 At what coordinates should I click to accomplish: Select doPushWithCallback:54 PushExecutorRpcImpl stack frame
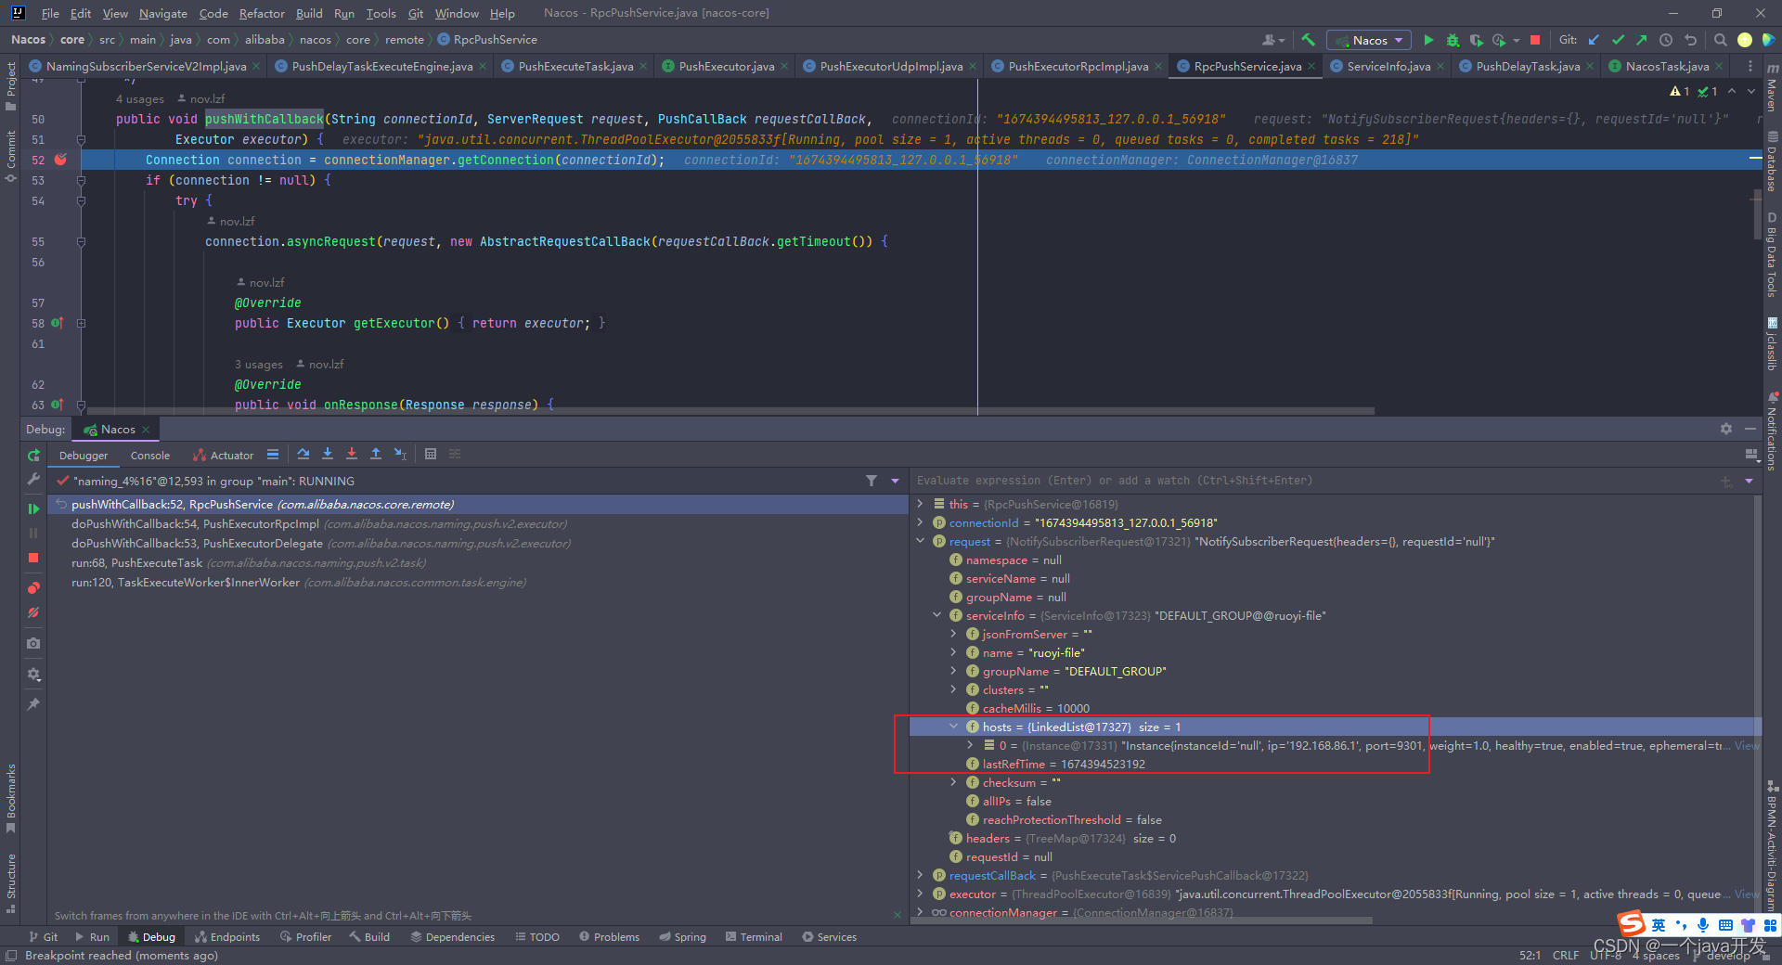[480, 524]
